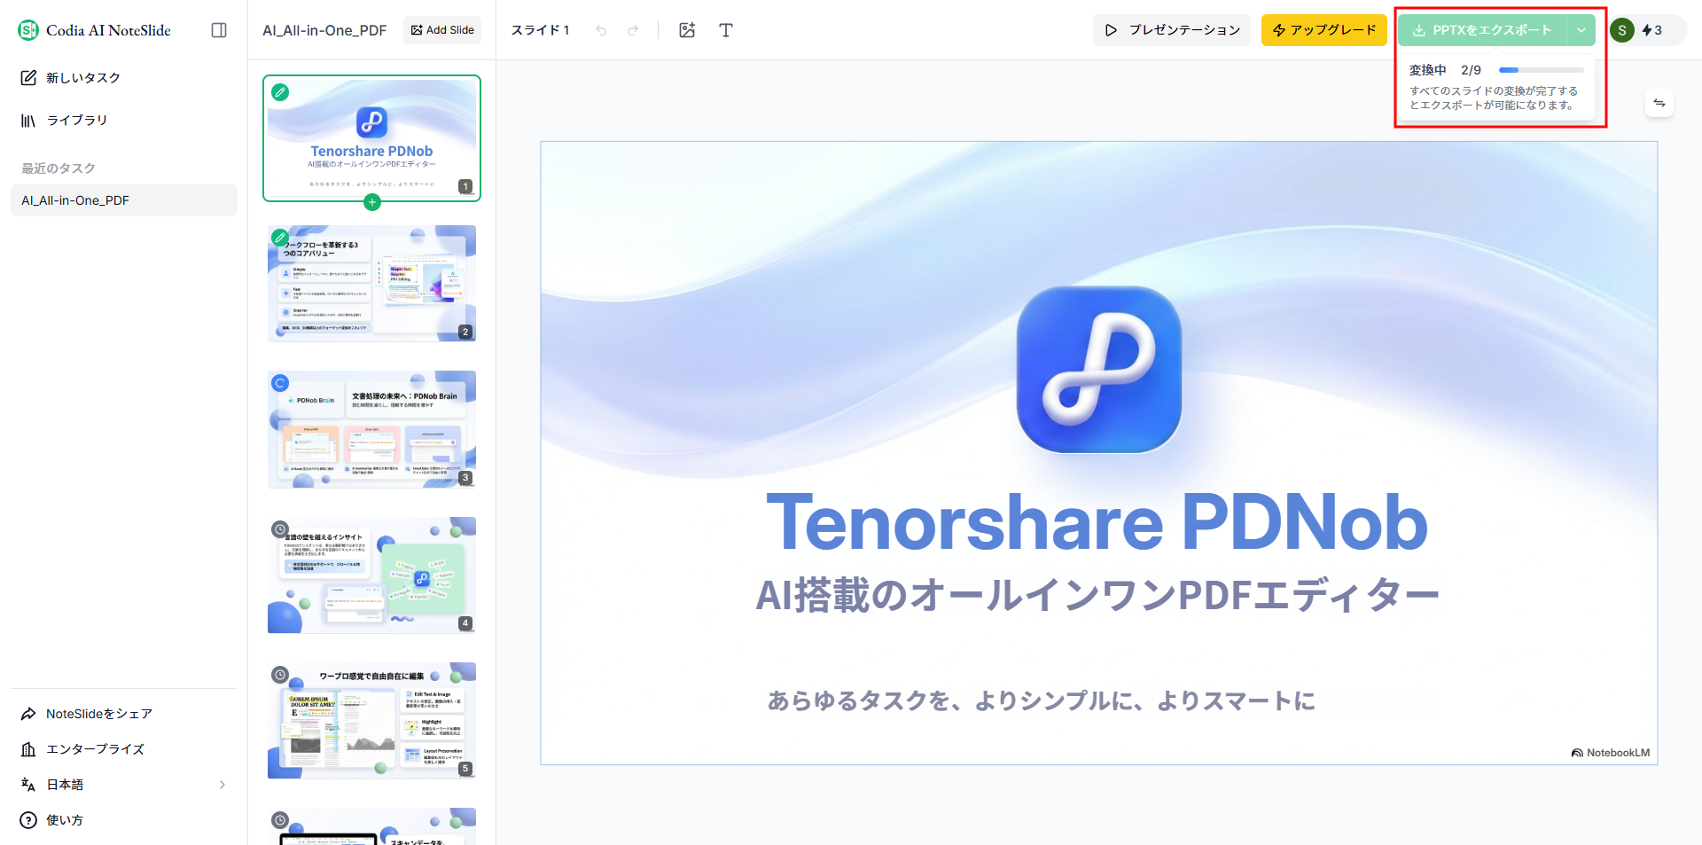Image resolution: width=1702 pixels, height=845 pixels.
Task: Click the conversion 2/9 status text
Action: tap(1445, 70)
